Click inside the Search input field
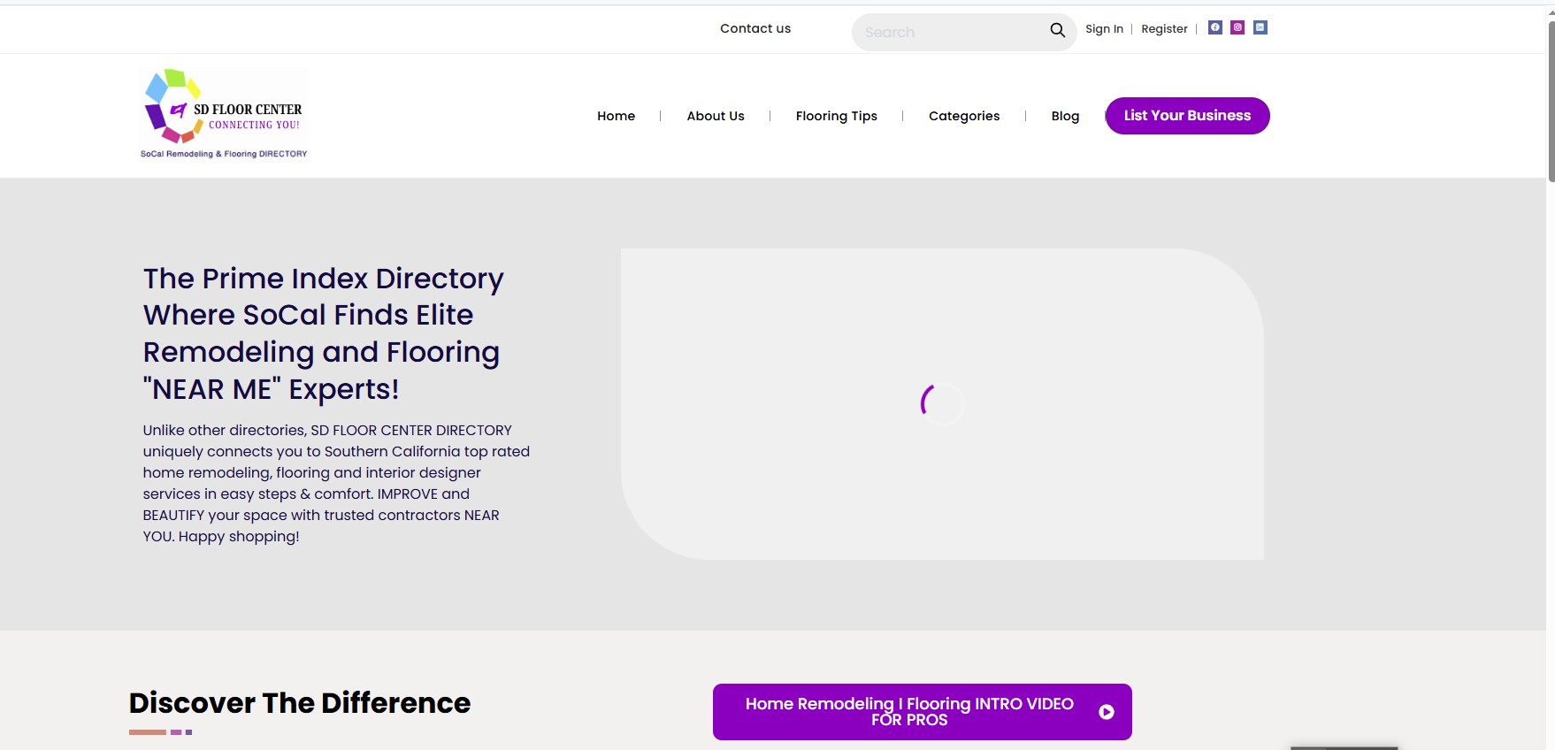The width and height of the screenshot is (1555, 750). click(x=951, y=32)
